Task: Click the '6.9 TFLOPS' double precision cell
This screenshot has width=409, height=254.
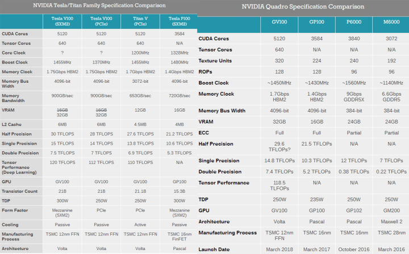Action: coord(140,153)
